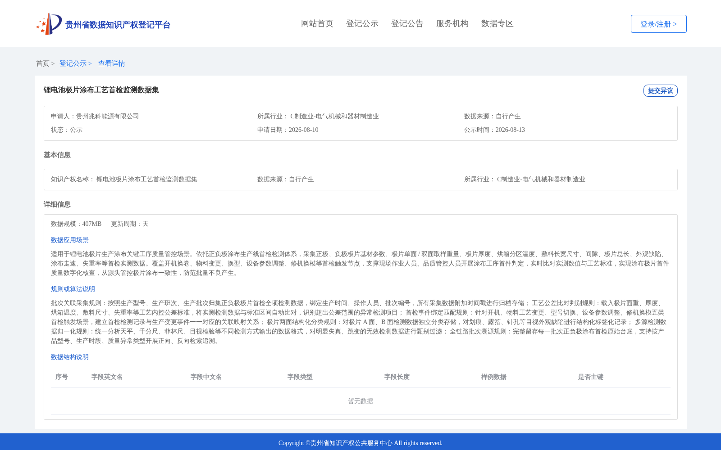Open 登记公告 navigation item

coord(407,23)
